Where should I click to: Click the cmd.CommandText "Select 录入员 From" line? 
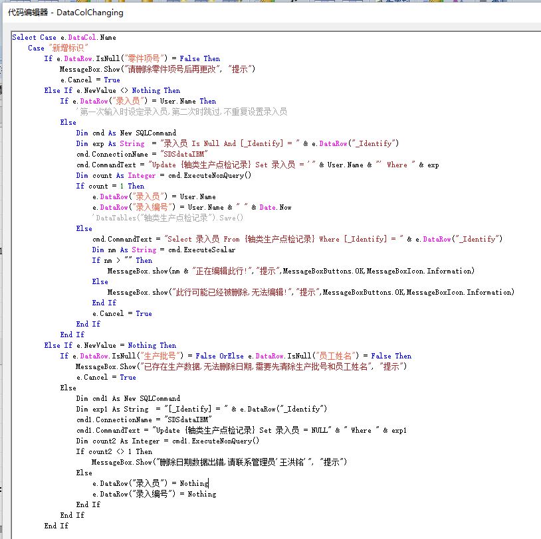pyautogui.click(x=297, y=239)
